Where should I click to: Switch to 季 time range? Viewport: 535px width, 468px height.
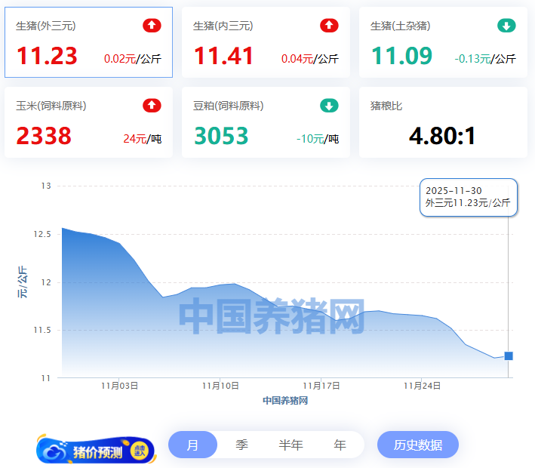pyautogui.click(x=241, y=445)
